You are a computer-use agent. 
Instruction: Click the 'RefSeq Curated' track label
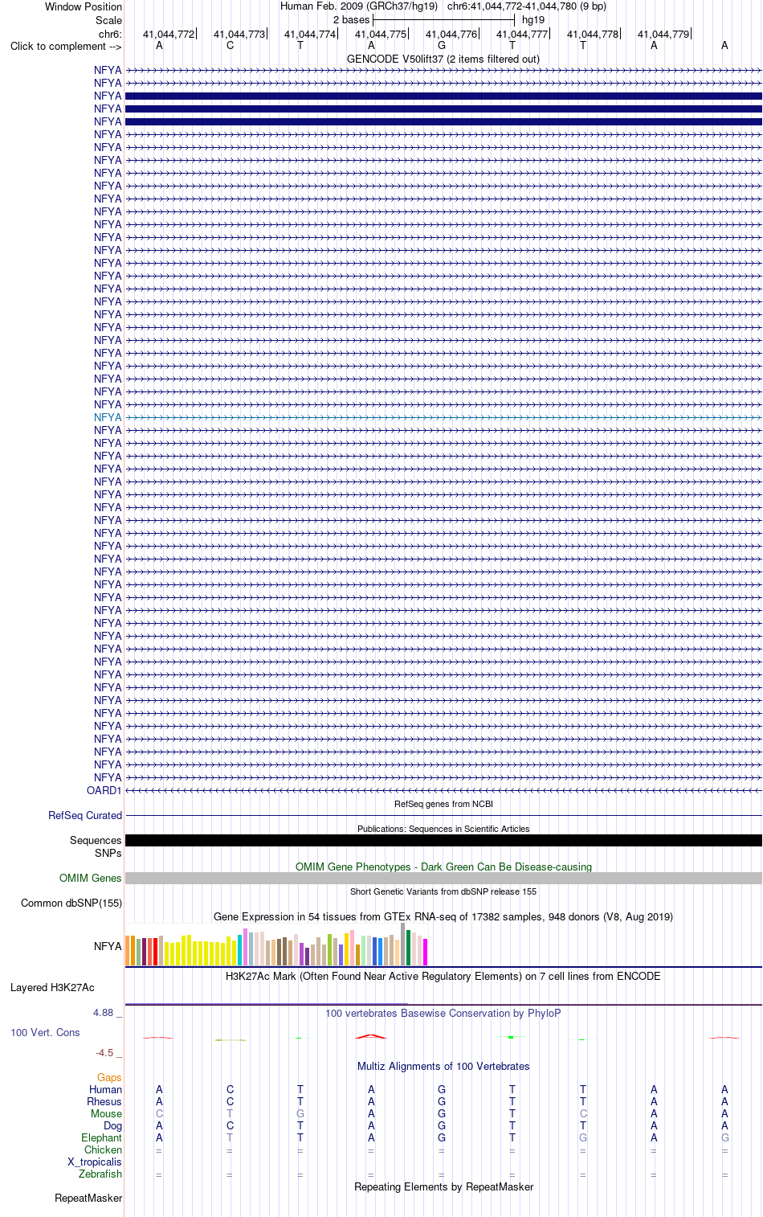pyautogui.click(x=85, y=815)
